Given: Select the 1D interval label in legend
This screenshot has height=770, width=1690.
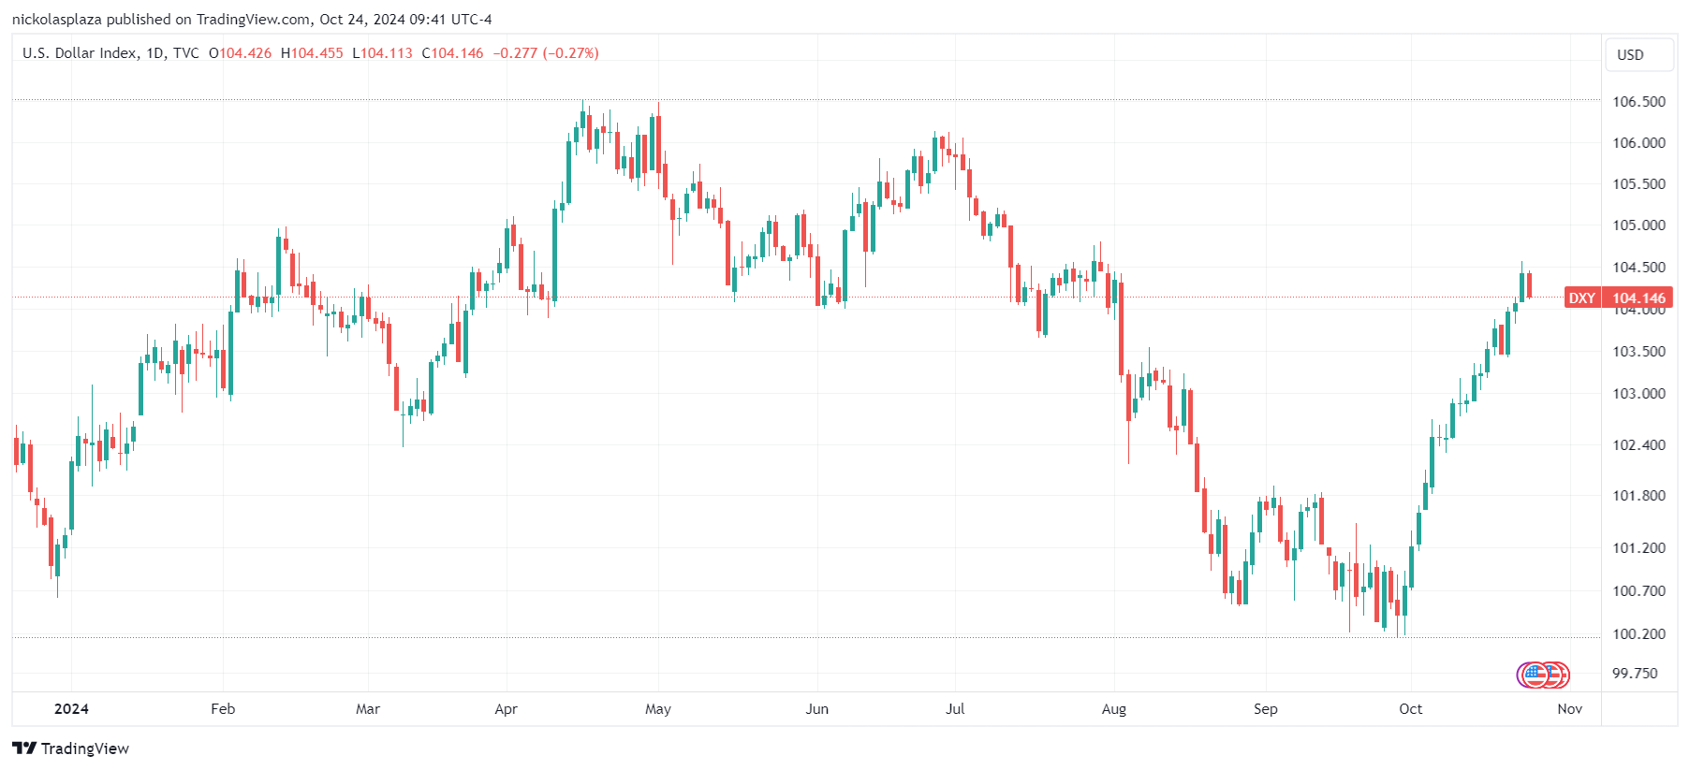Looking at the screenshot, I should point(154,53).
